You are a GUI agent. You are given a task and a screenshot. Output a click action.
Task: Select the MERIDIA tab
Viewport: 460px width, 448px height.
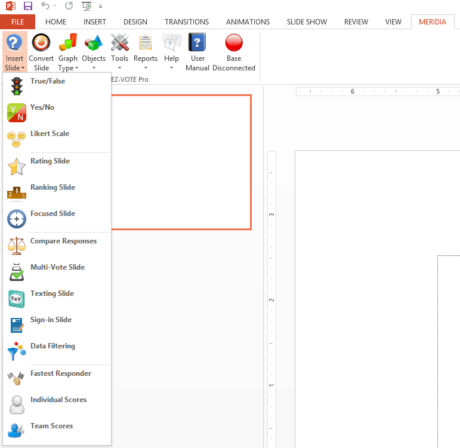[433, 22]
